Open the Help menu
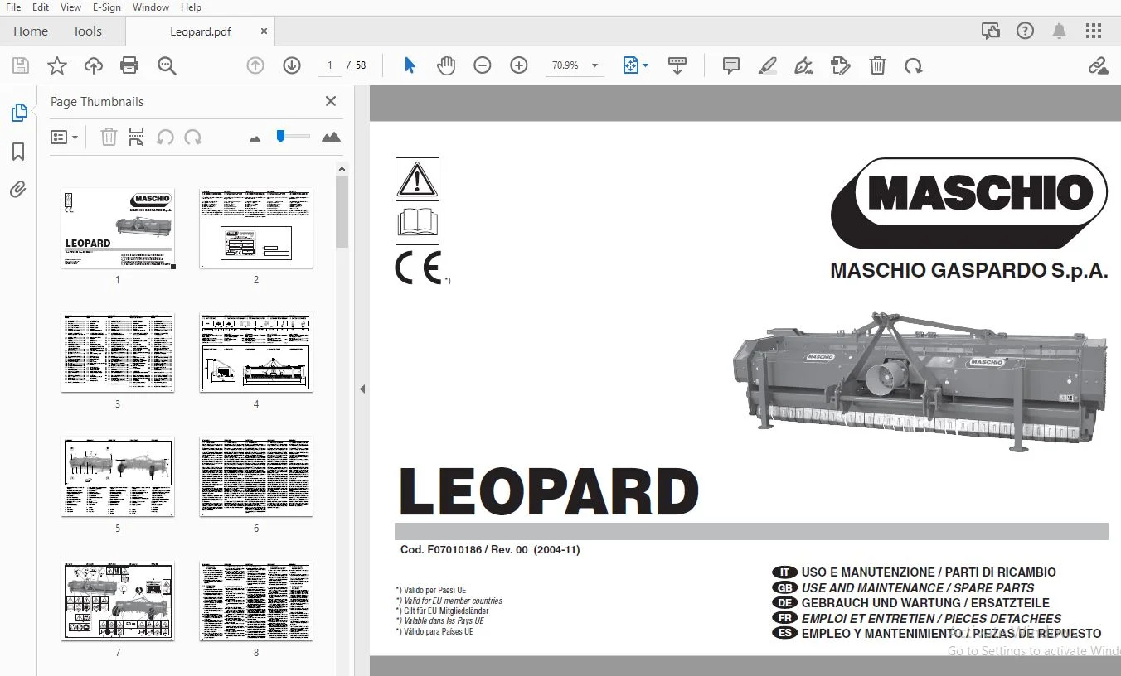Viewport: 1121px width, 676px height. tap(191, 7)
